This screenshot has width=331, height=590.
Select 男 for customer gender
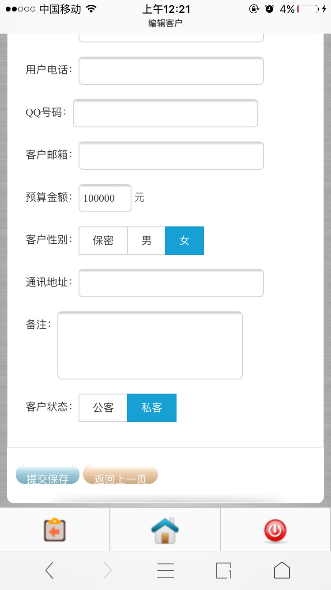(x=147, y=241)
